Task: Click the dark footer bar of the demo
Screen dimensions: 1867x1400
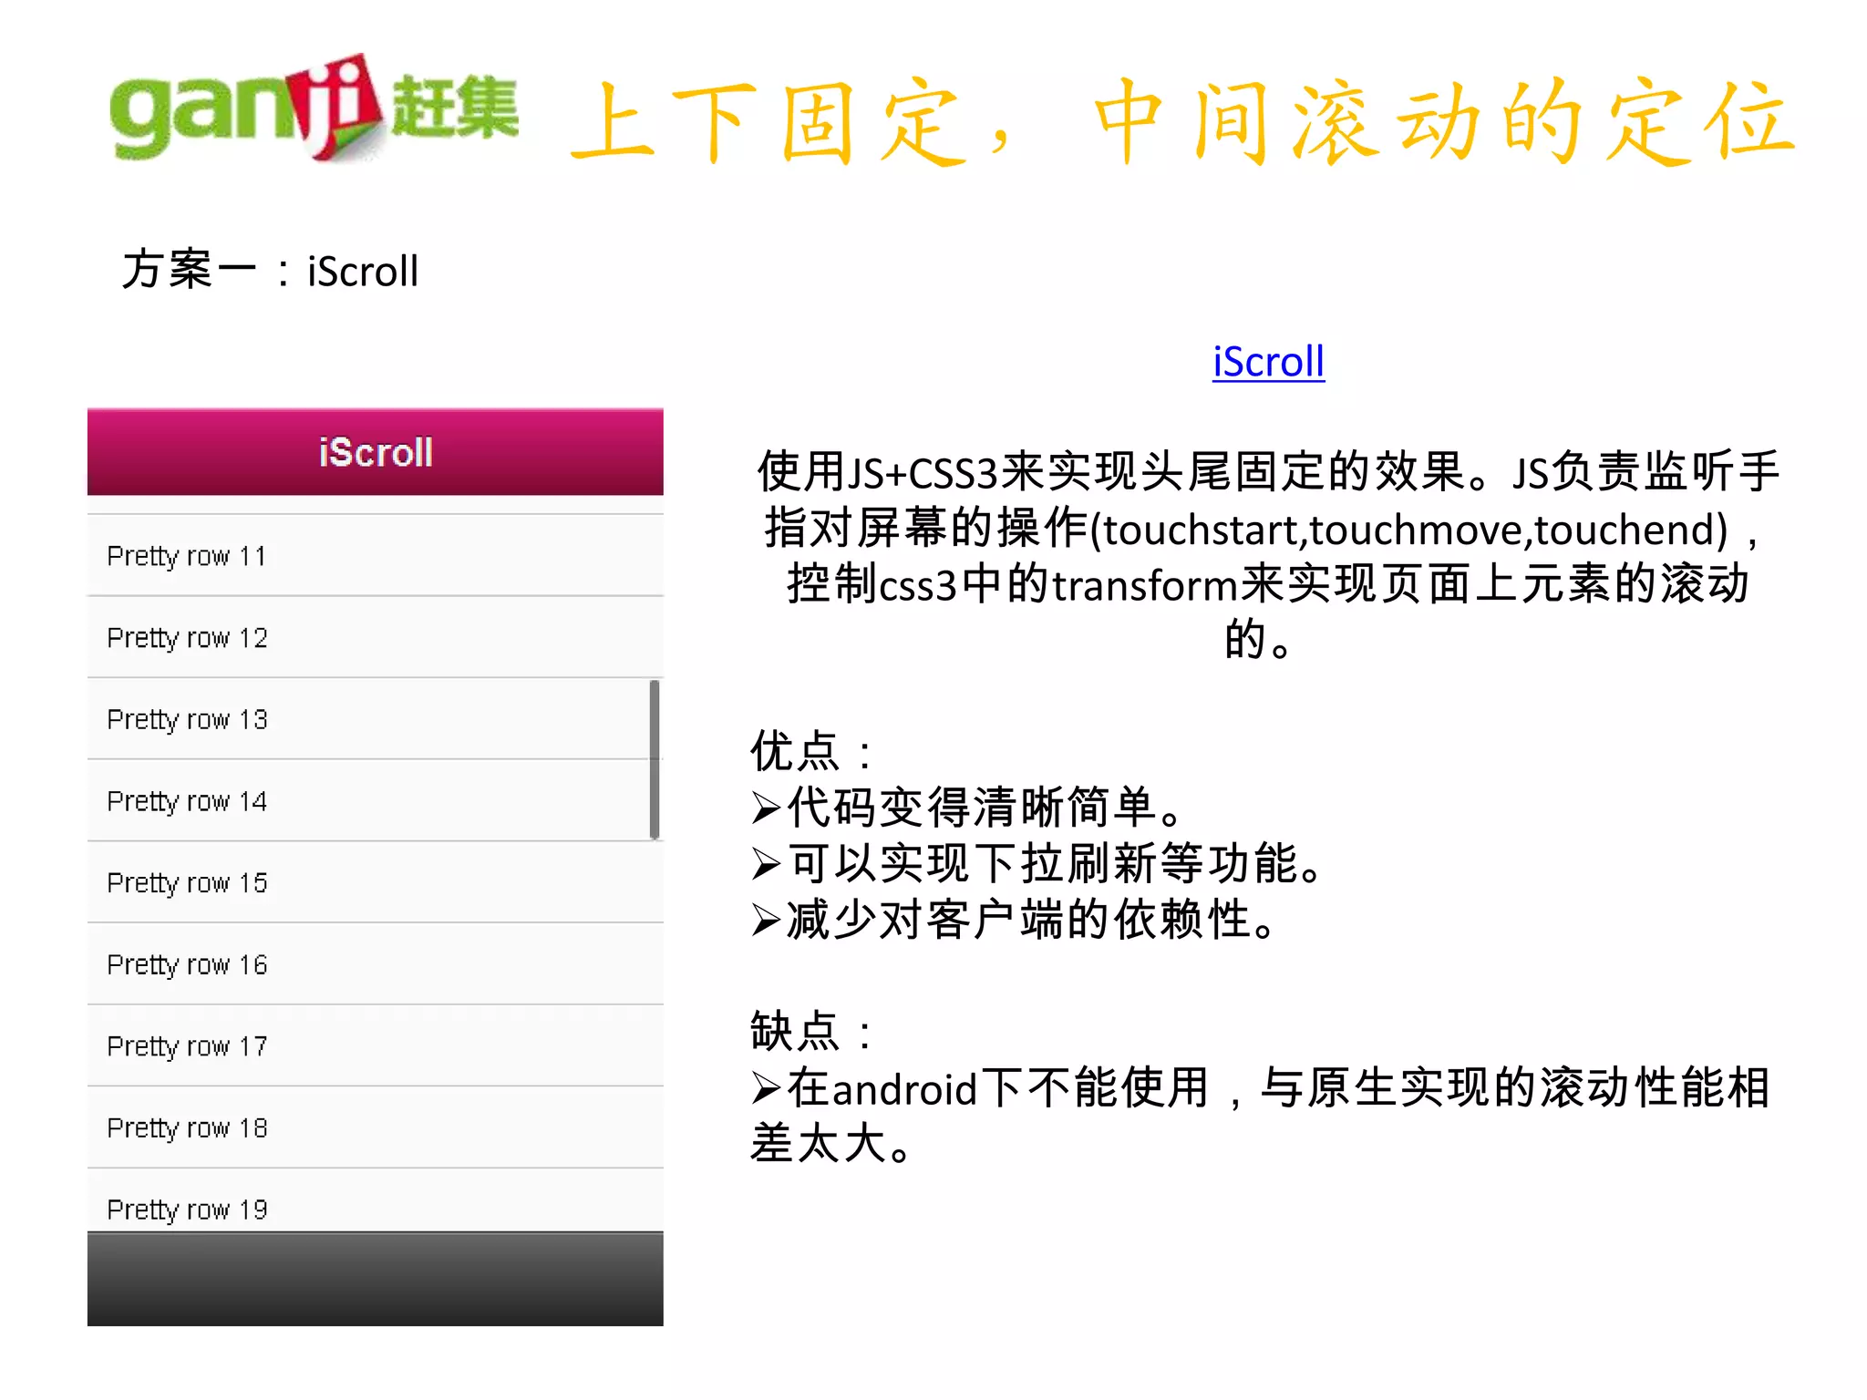Action: tap(376, 1279)
